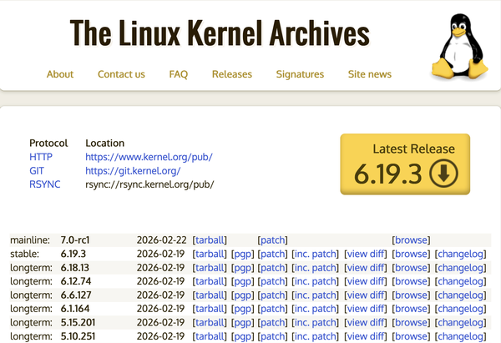Click the GIT protocol link
Viewport: 501px width, 343px height.
tap(37, 171)
